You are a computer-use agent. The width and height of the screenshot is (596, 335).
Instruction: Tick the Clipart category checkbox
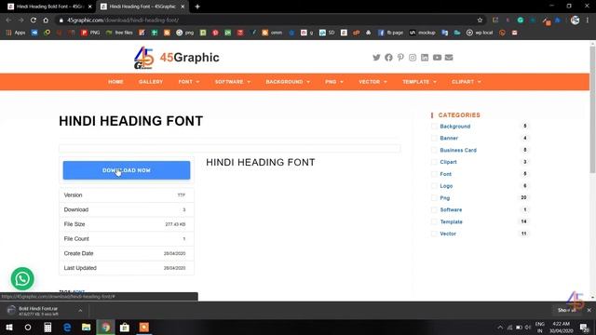[x=434, y=162]
